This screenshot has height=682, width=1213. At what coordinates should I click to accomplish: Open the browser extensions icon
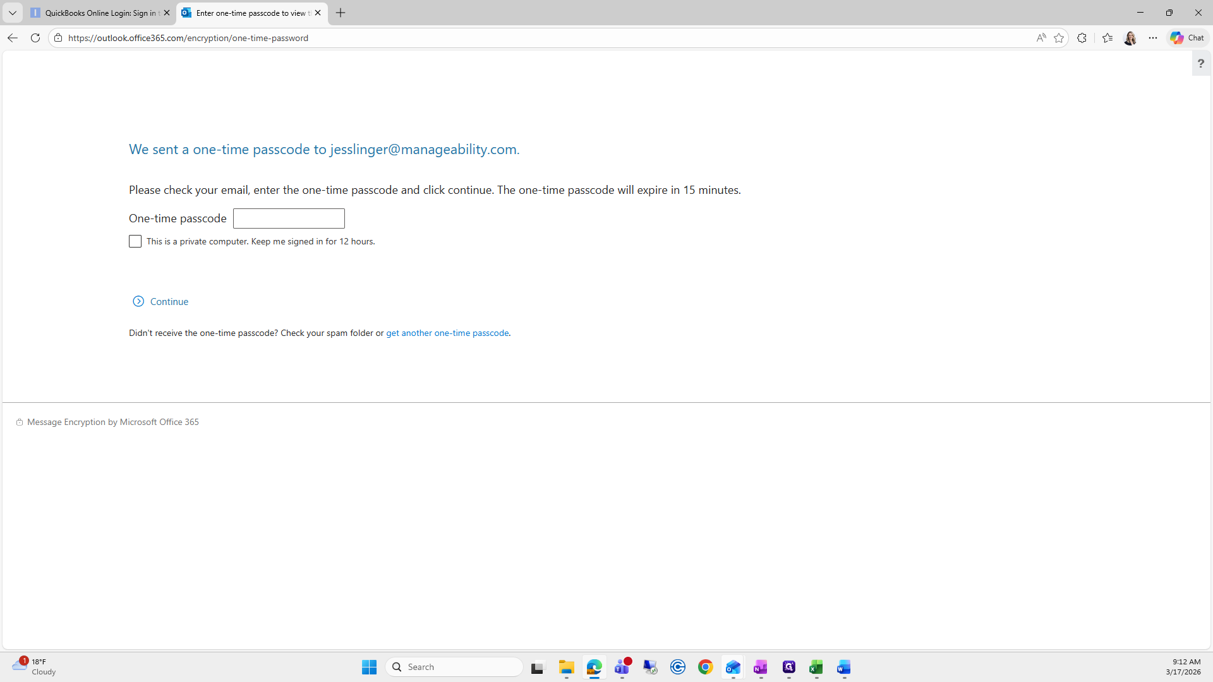click(x=1082, y=38)
